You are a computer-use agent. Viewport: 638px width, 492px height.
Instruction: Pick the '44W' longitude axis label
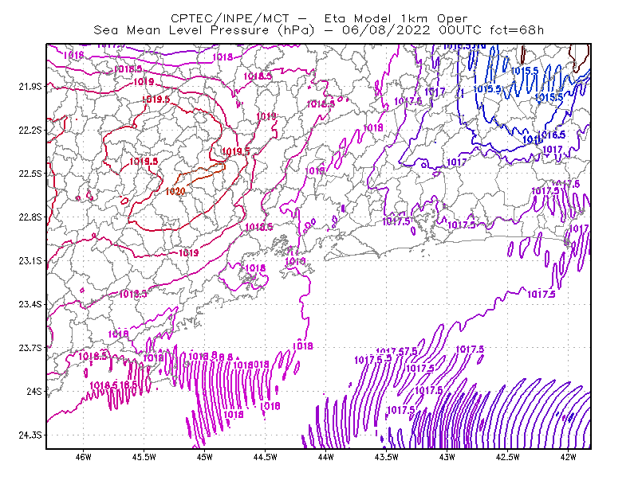[x=326, y=457]
